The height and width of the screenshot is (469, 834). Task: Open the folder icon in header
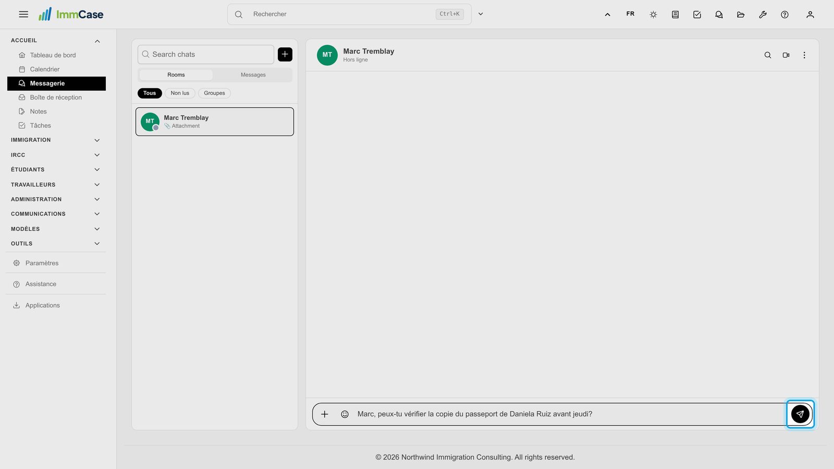pos(741,15)
